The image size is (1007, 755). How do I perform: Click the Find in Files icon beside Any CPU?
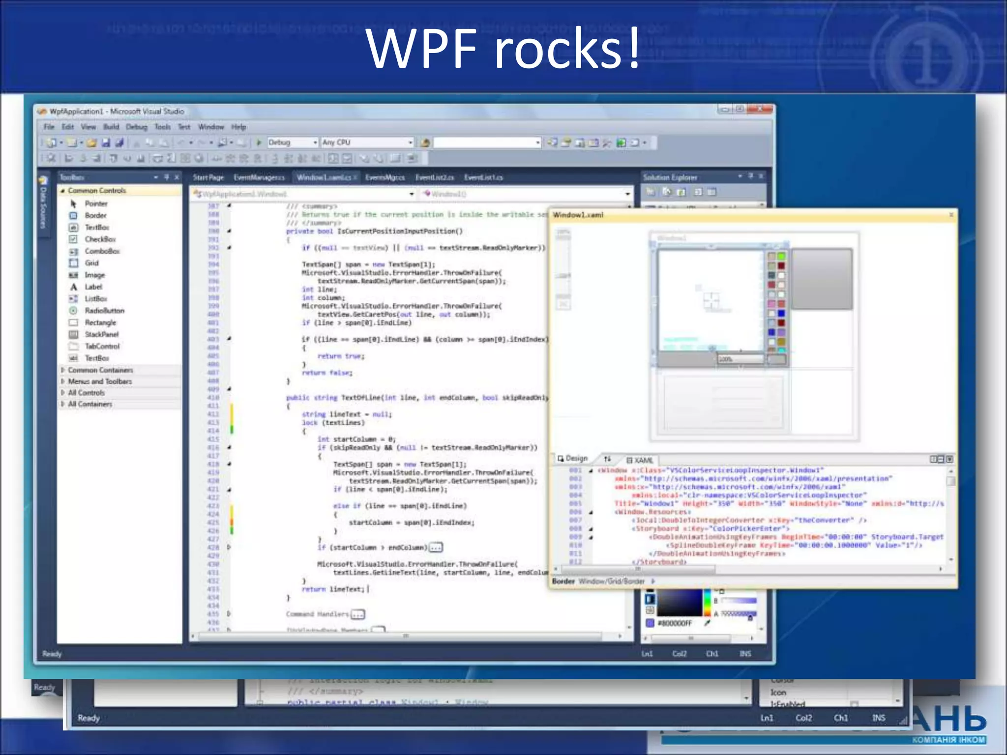click(425, 143)
